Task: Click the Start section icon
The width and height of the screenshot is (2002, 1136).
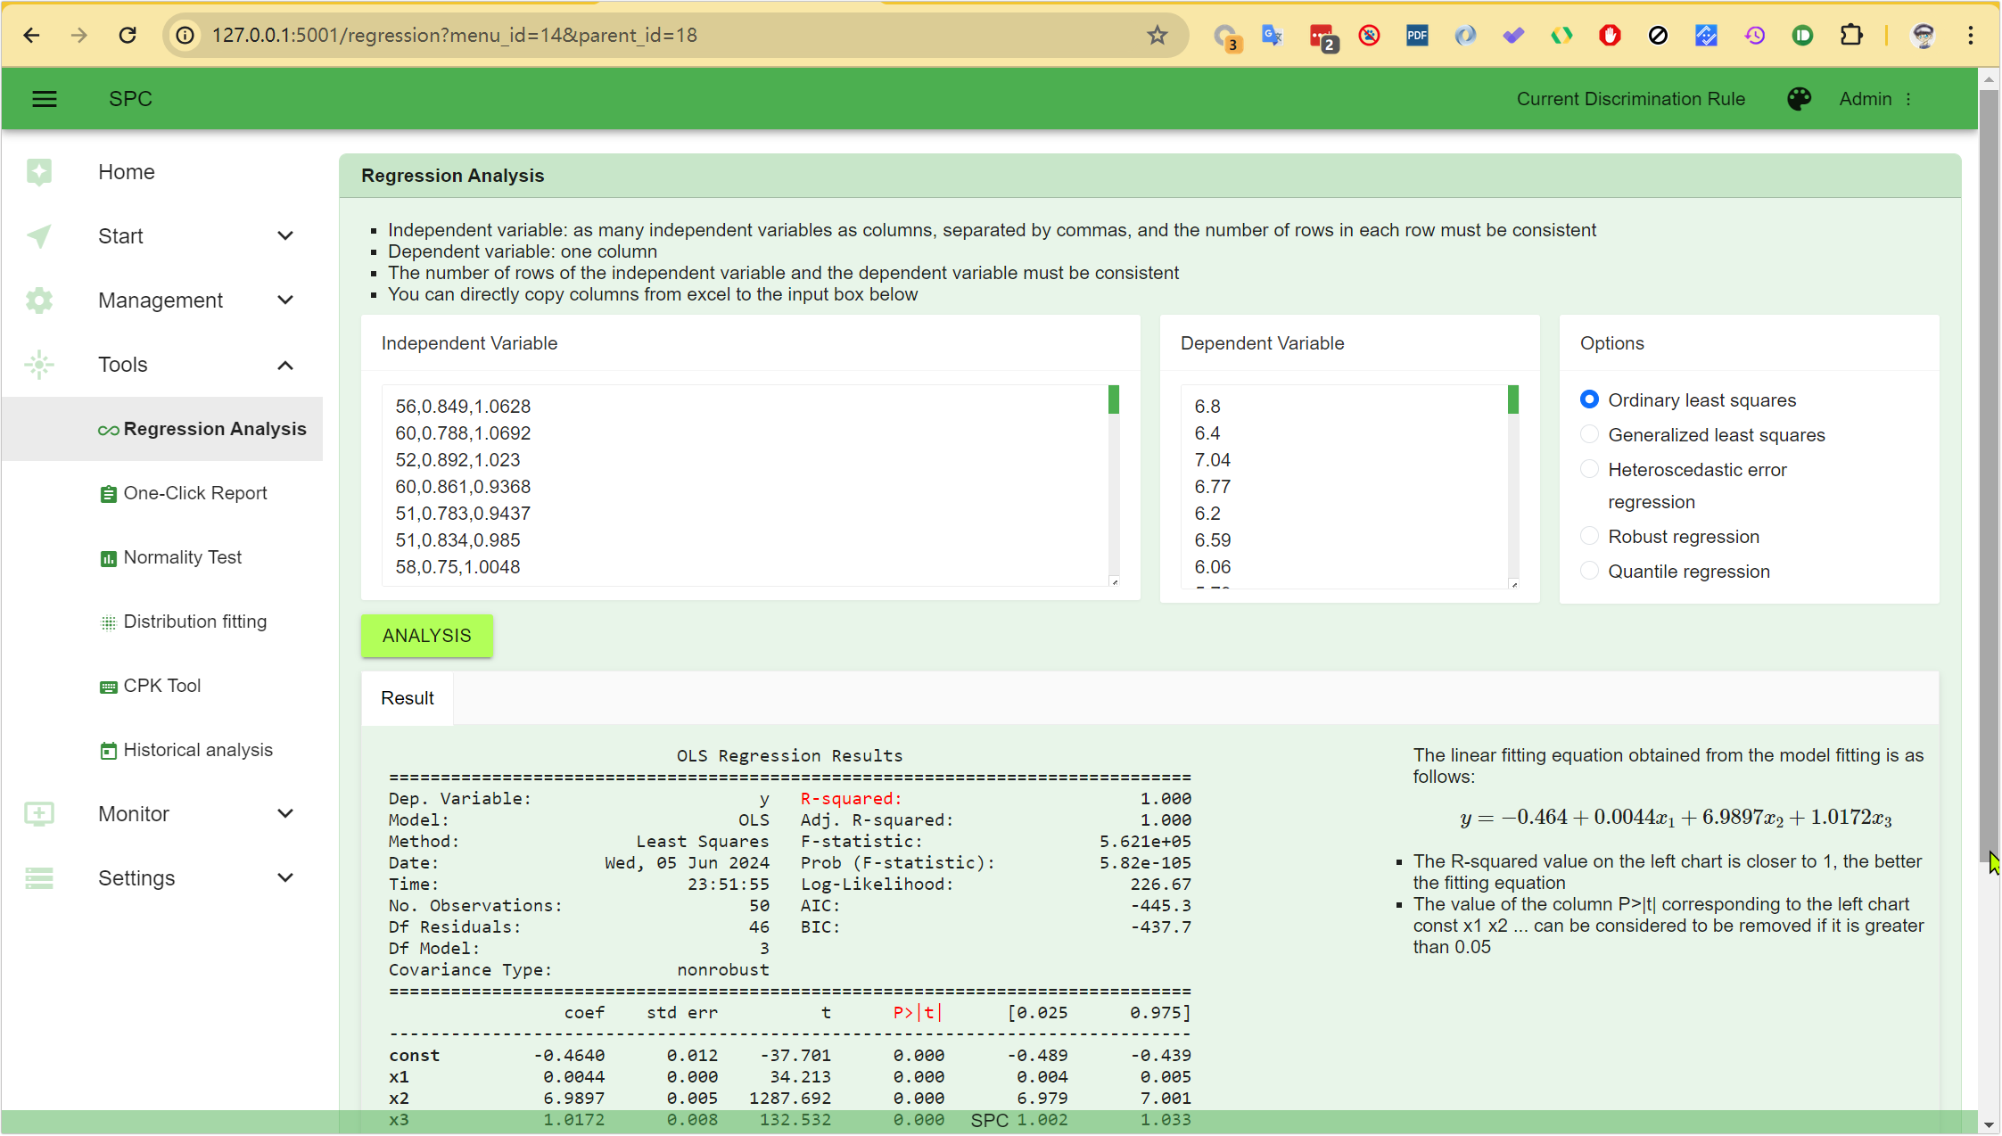Action: (x=38, y=235)
